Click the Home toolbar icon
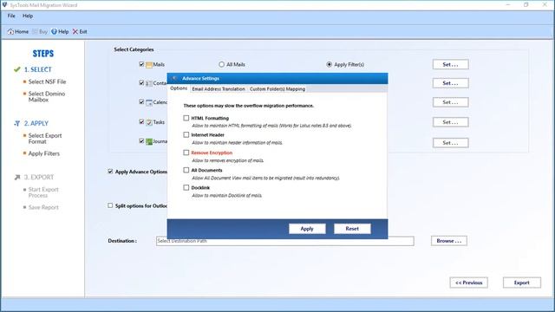This screenshot has height=312, width=555. click(x=11, y=31)
